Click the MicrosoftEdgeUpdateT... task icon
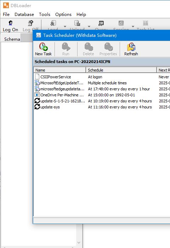Image resolution: width=170 pixels, height=248 pixels. pyautogui.click(x=37, y=83)
